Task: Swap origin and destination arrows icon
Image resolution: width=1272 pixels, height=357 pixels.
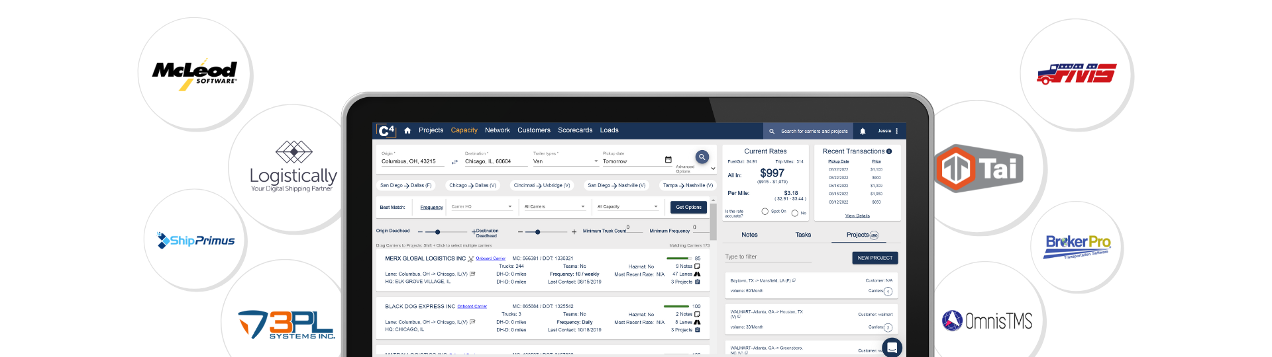Action: [454, 162]
